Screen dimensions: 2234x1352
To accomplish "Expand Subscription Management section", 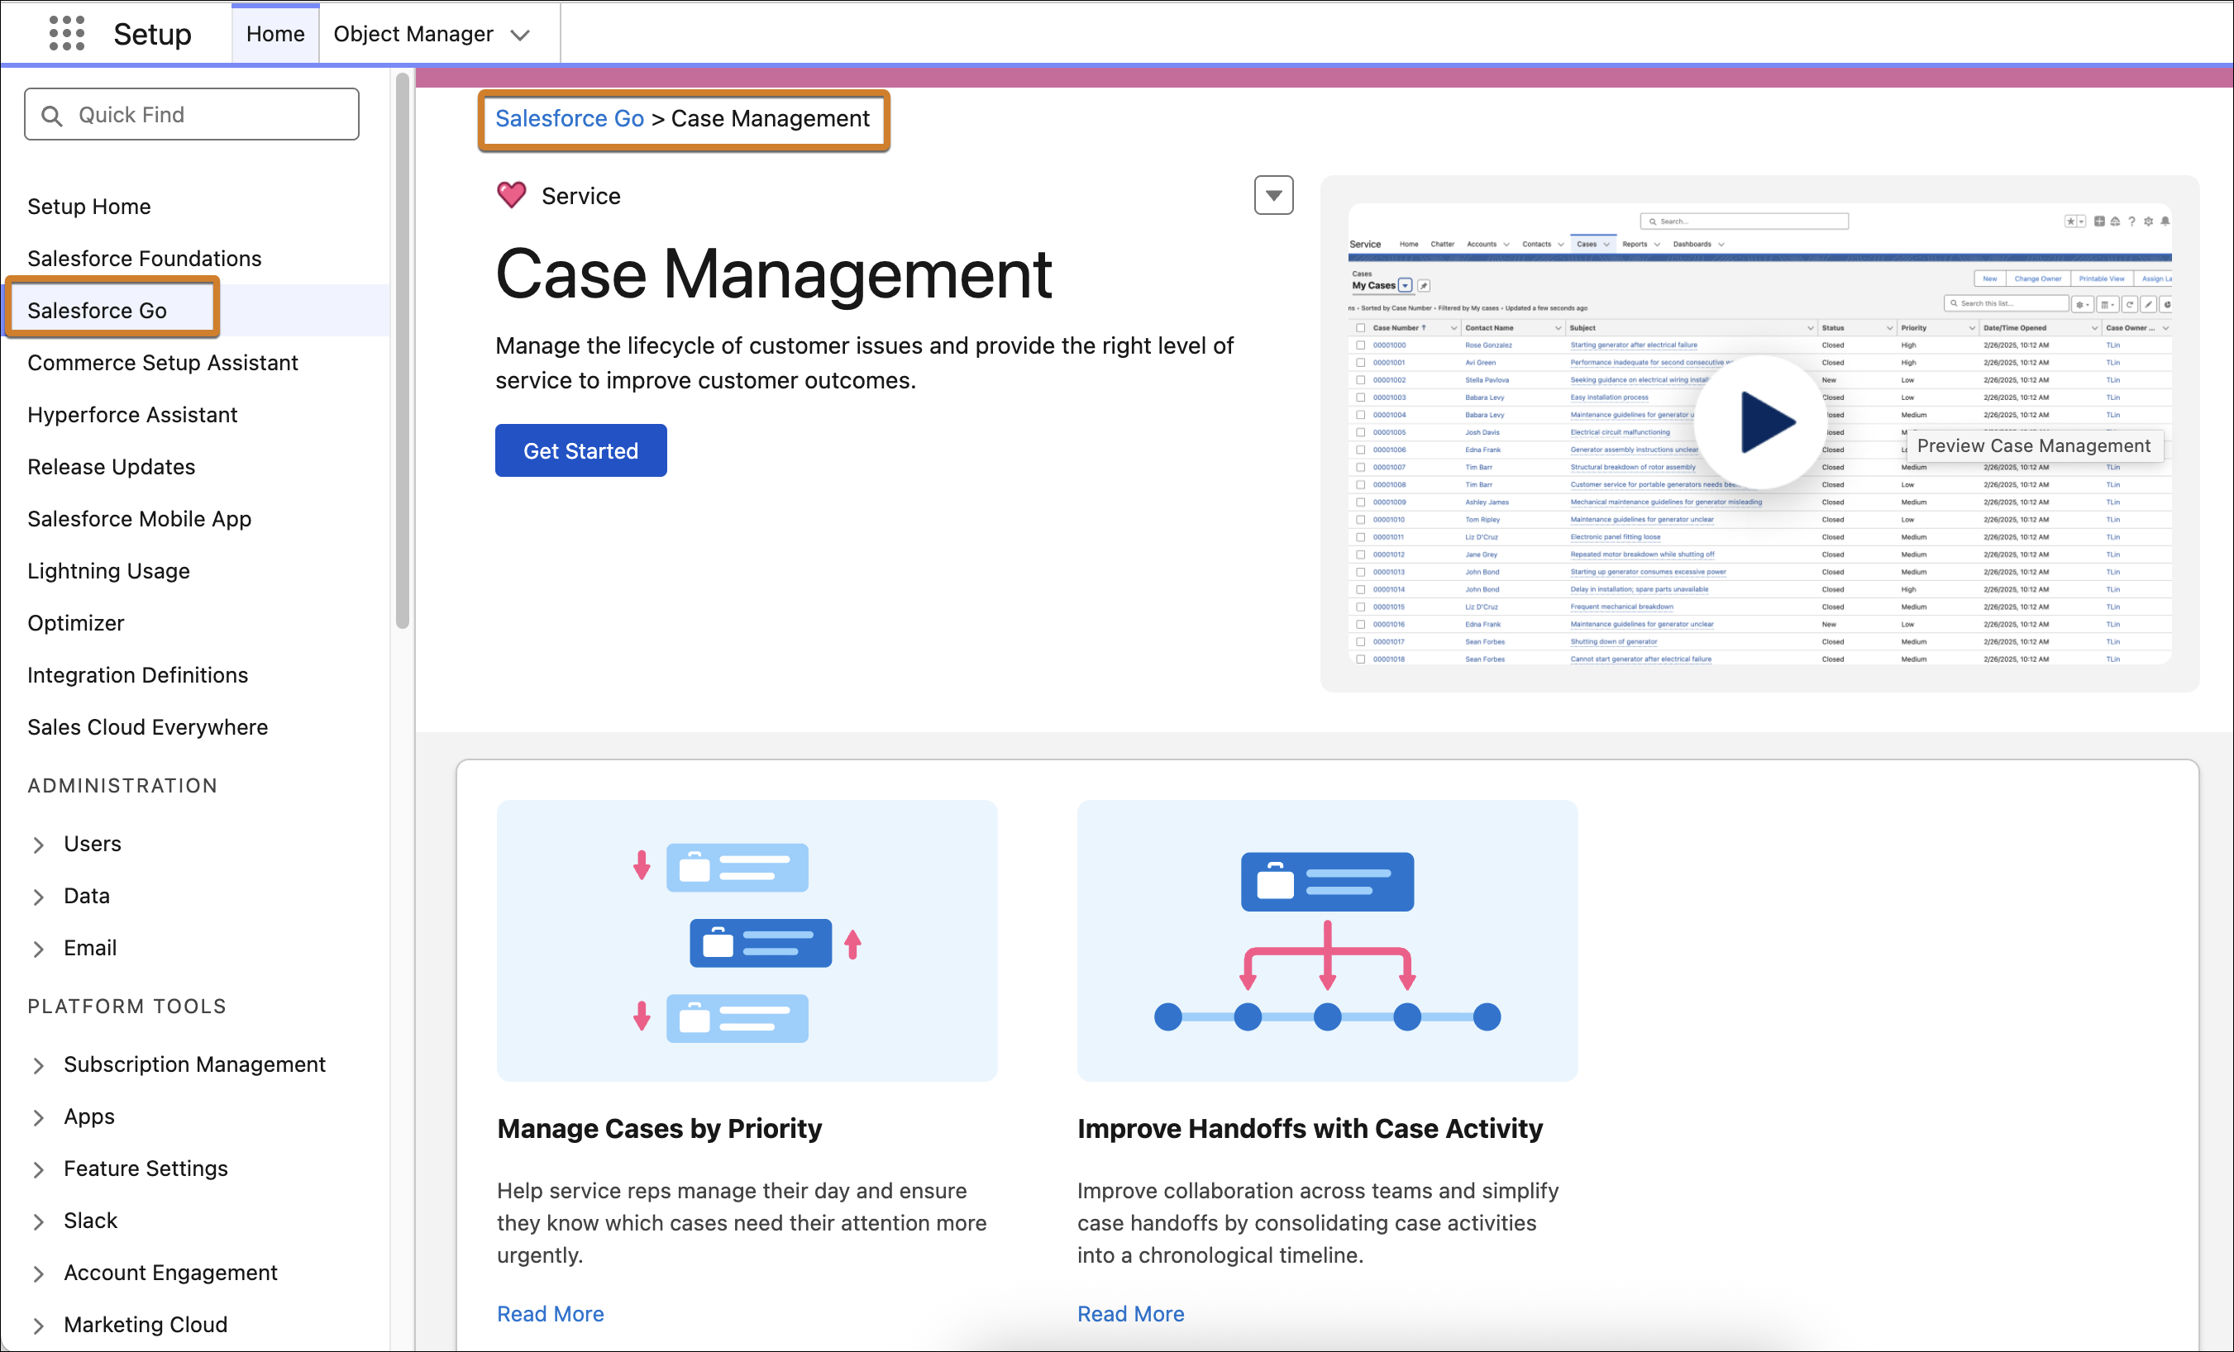I will point(38,1066).
